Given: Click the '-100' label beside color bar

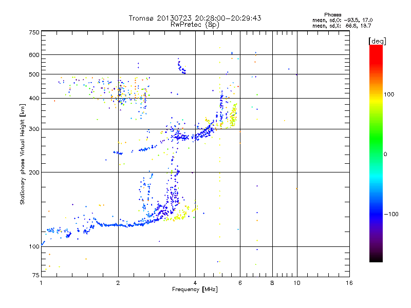Looking at the screenshot, I should pyautogui.click(x=391, y=214).
